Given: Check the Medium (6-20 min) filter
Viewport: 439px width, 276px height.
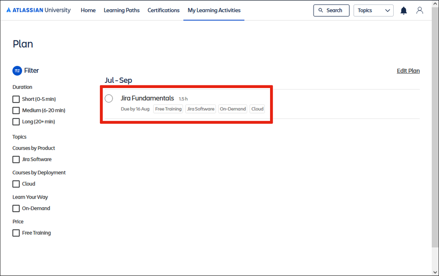Looking at the screenshot, I should tap(16, 110).
